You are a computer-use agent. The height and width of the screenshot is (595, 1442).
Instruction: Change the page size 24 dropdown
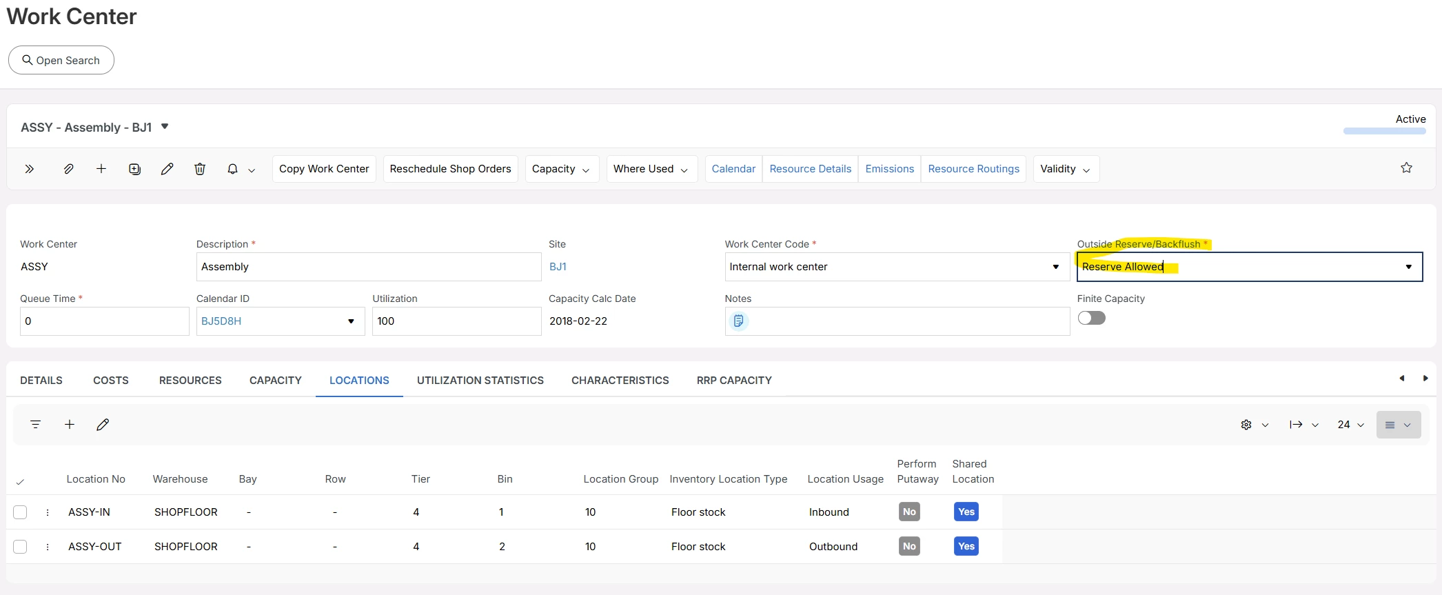pos(1351,425)
